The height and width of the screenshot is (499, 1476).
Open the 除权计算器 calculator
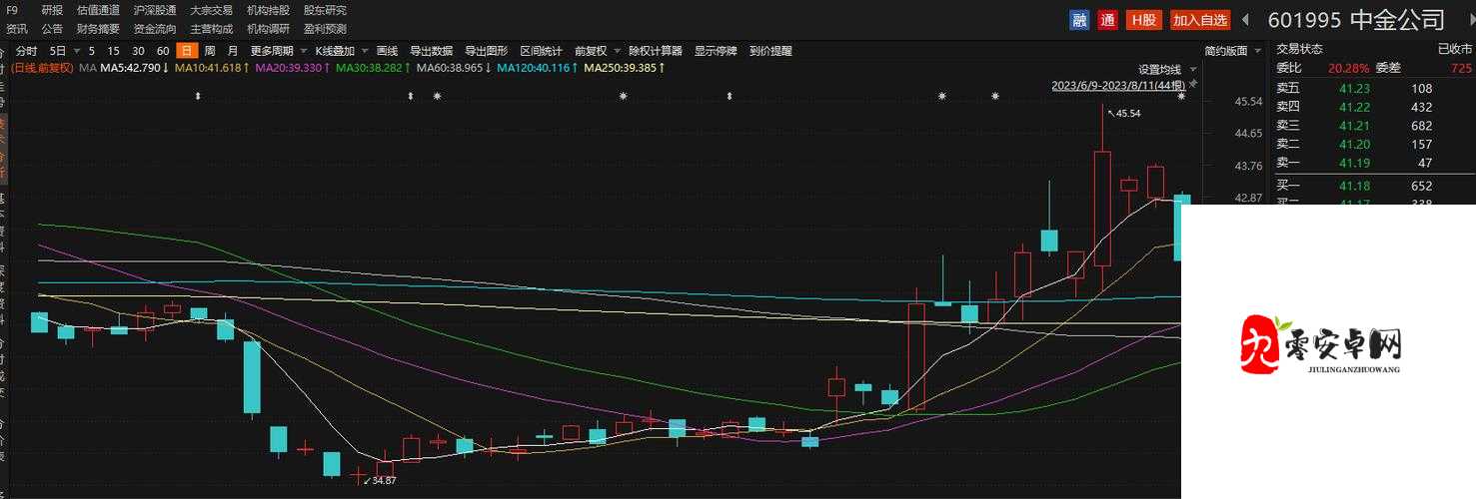pyautogui.click(x=655, y=51)
